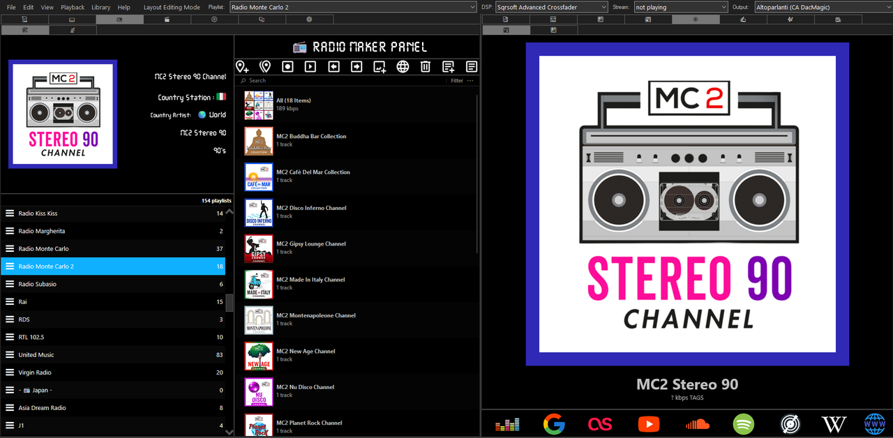Open the Wikipedia W icon
The height and width of the screenshot is (438, 893).
pos(834,423)
